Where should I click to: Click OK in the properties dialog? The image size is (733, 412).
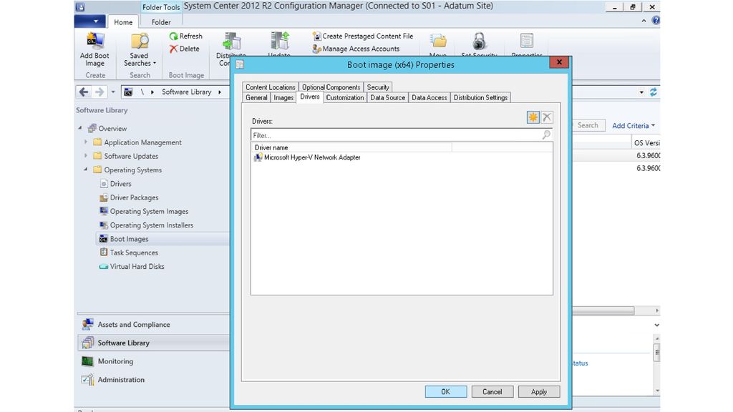click(445, 391)
